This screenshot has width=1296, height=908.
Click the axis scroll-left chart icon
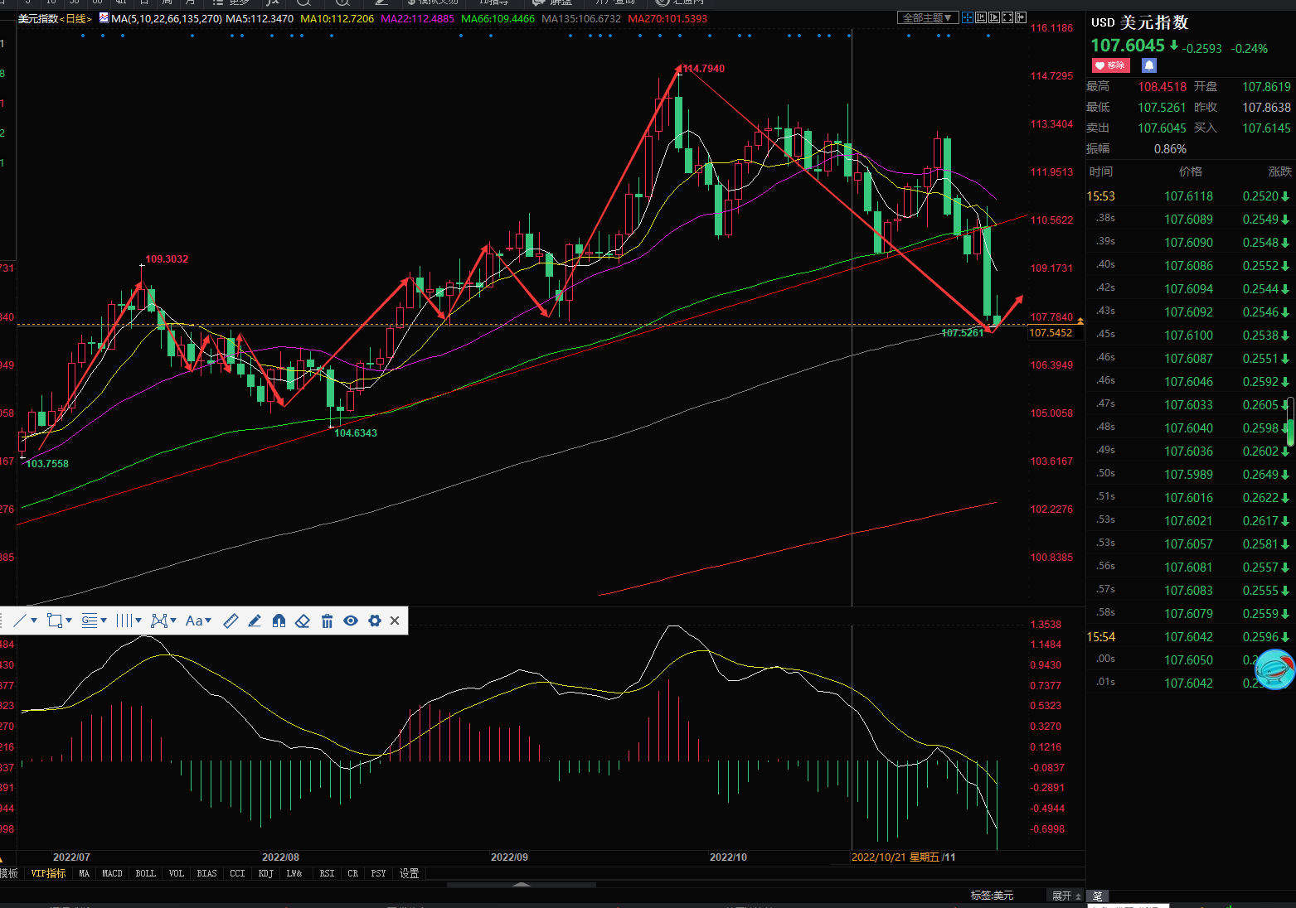point(981,17)
